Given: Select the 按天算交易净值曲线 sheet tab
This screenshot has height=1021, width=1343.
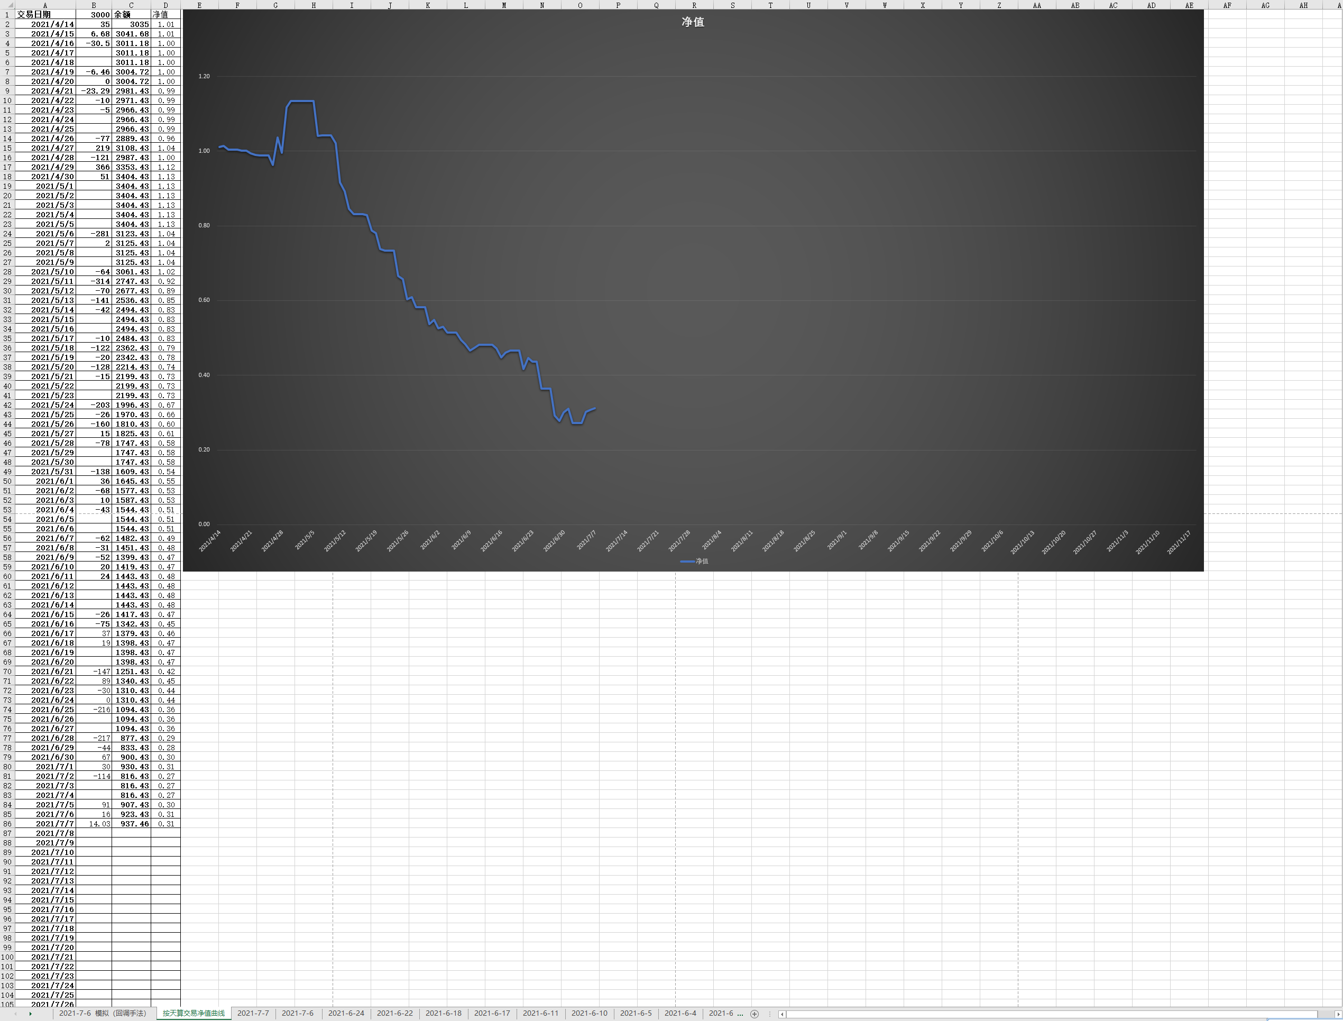Looking at the screenshot, I should tap(193, 1013).
